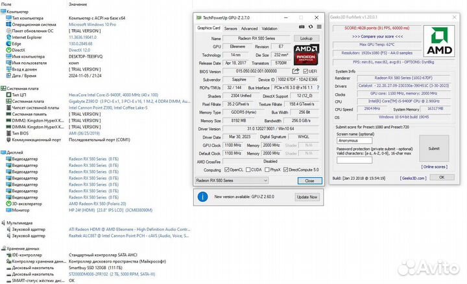The image size is (467, 284).
Task: Open Microsoft Windows 10 Pro link
Action: pos(92,25)
